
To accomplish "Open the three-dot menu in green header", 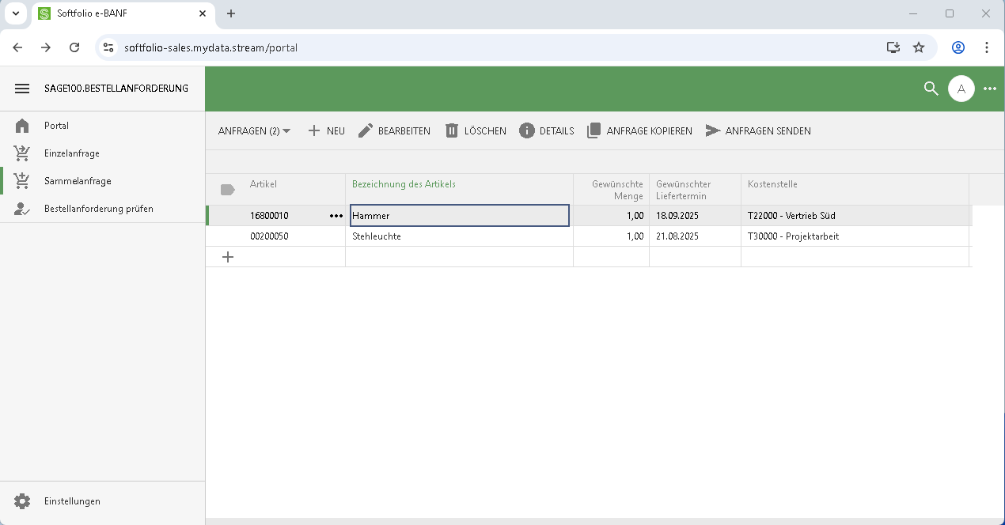I will [x=989, y=89].
